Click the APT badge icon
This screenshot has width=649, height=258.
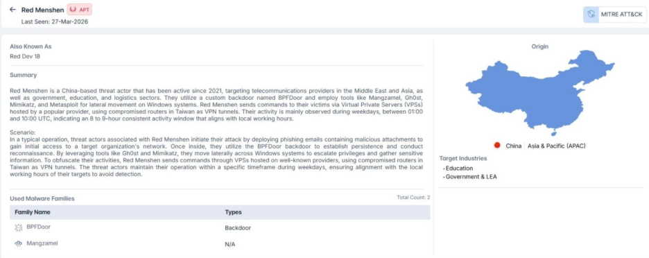(x=73, y=10)
